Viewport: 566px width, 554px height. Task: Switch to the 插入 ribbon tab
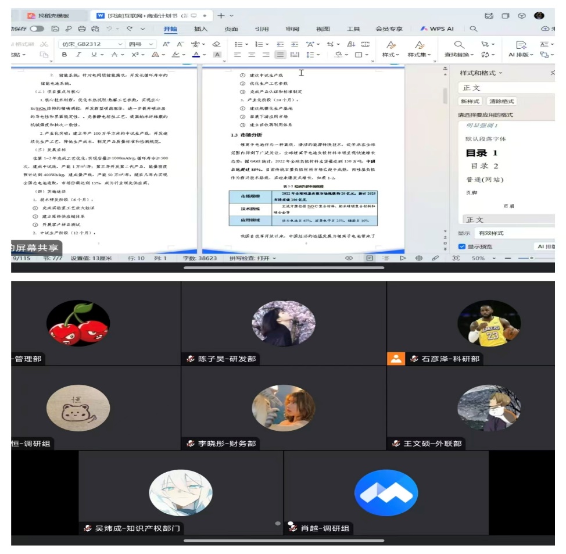[200, 28]
